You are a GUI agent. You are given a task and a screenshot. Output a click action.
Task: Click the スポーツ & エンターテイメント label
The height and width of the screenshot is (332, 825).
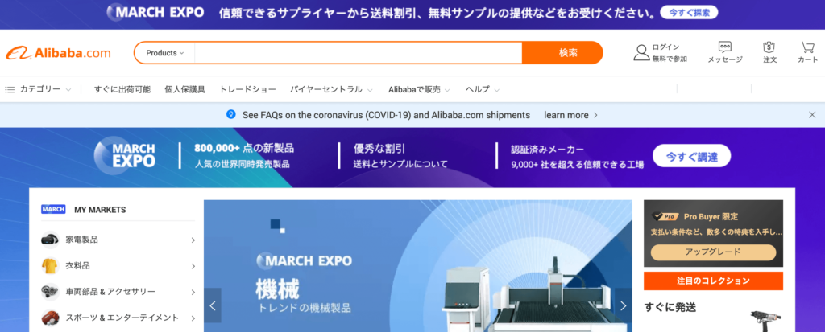click(x=122, y=318)
